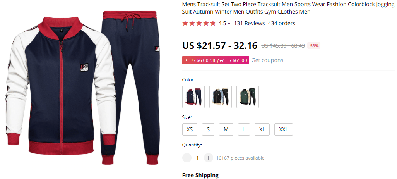397x179 pixels.
Task: Click the Get coupons link
Action: coord(267,60)
